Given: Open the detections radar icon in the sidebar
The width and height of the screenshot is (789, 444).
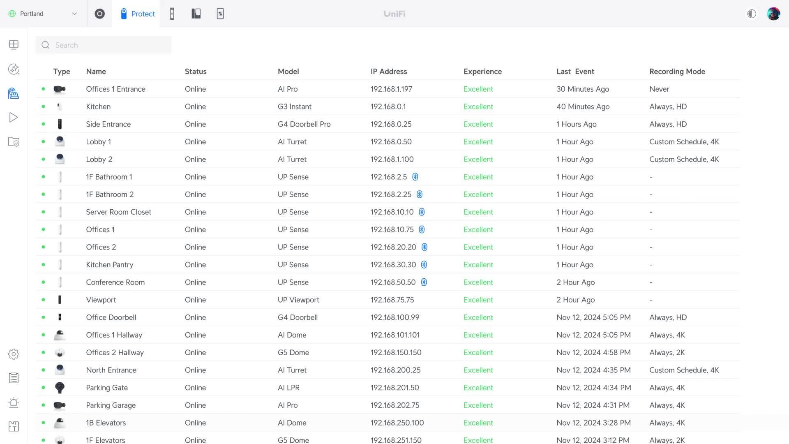Looking at the screenshot, I should pyautogui.click(x=14, y=69).
